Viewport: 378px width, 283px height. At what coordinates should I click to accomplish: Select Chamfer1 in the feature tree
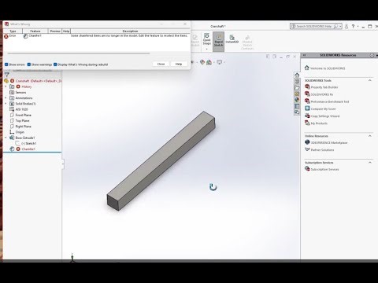(28, 149)
